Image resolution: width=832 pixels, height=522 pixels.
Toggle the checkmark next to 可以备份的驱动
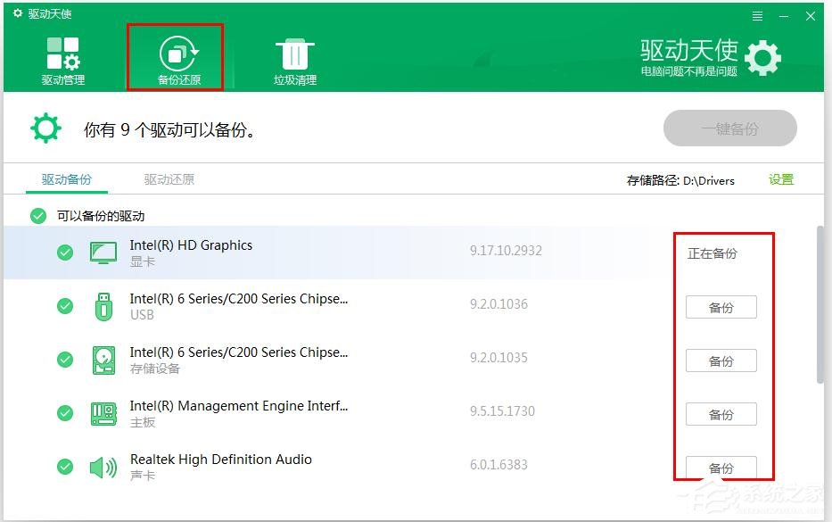pyautogui.click(x=38, y=215)
